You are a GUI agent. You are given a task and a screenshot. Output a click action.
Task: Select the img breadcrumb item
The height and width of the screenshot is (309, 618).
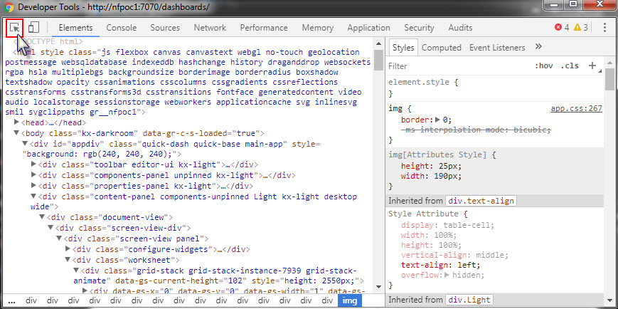point(350,301)
